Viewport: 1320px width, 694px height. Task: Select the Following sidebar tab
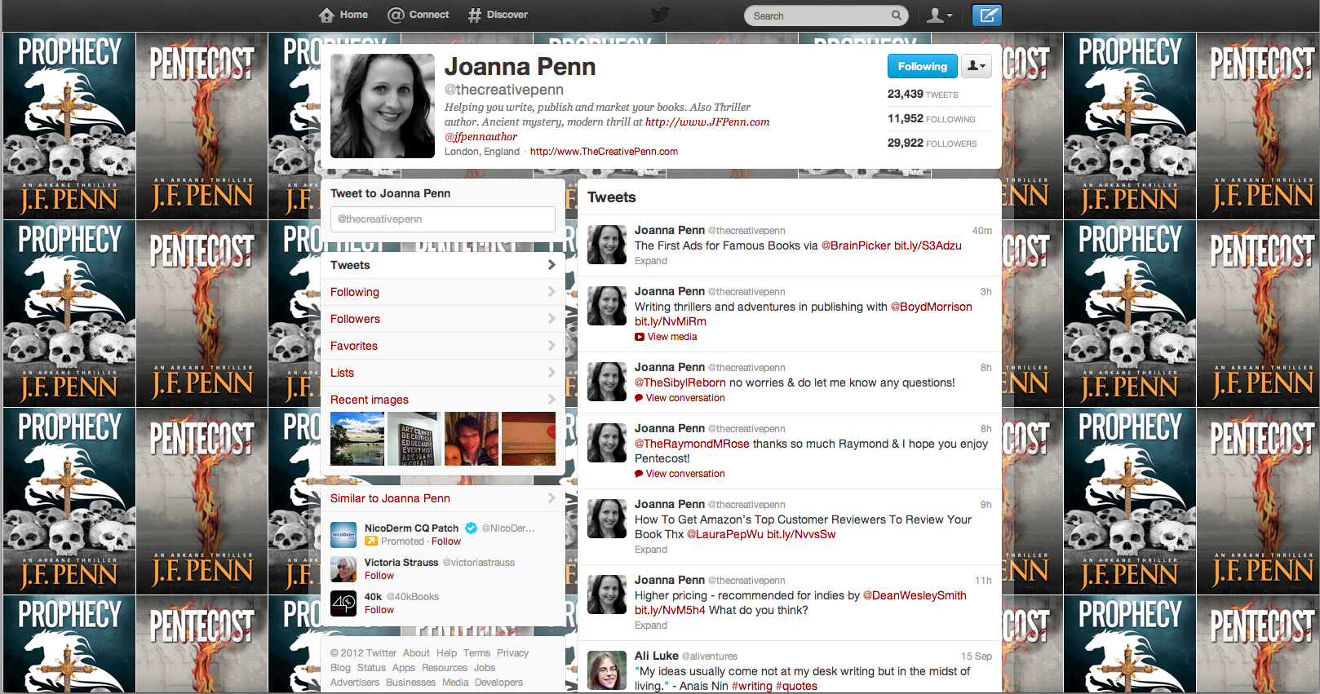coord(442,292)
